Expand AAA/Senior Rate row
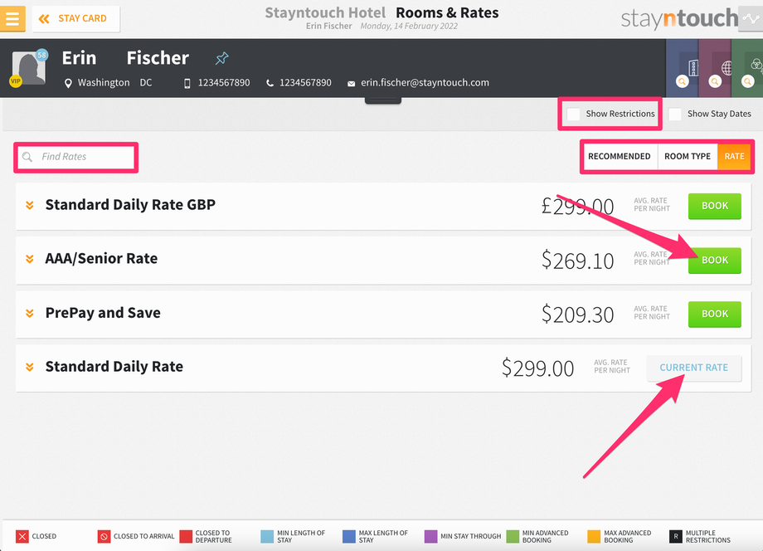Screen dimensions: 763x551 [x=30, y=259]
